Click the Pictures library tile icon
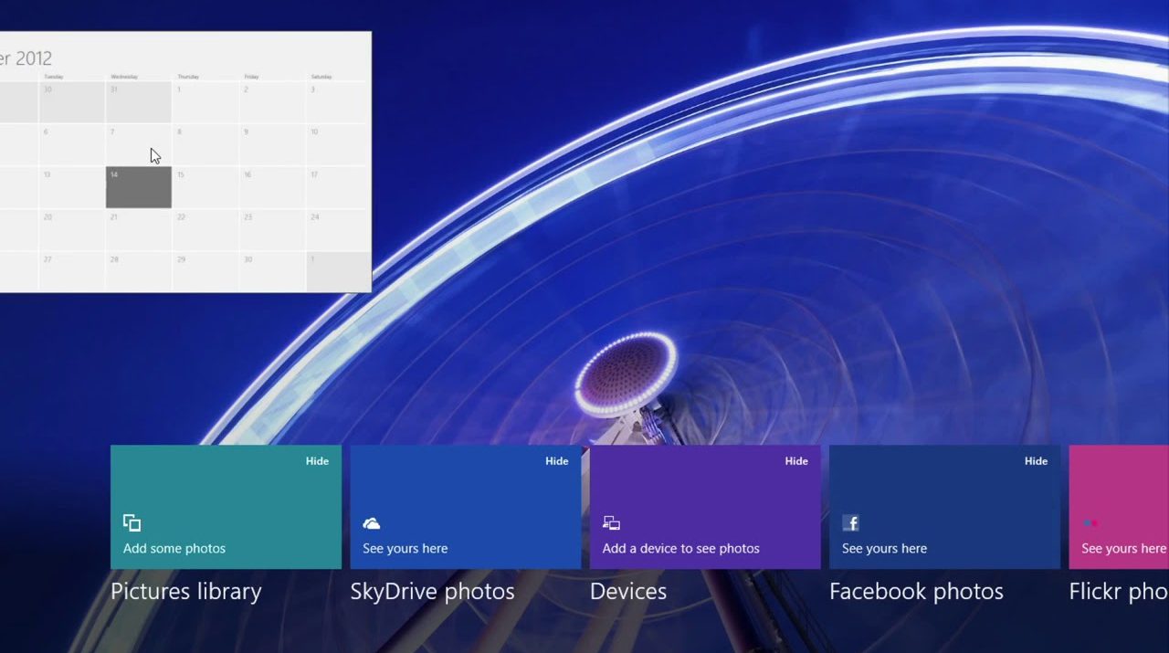This screenshot has height=653, width=1169. [132, 523]
